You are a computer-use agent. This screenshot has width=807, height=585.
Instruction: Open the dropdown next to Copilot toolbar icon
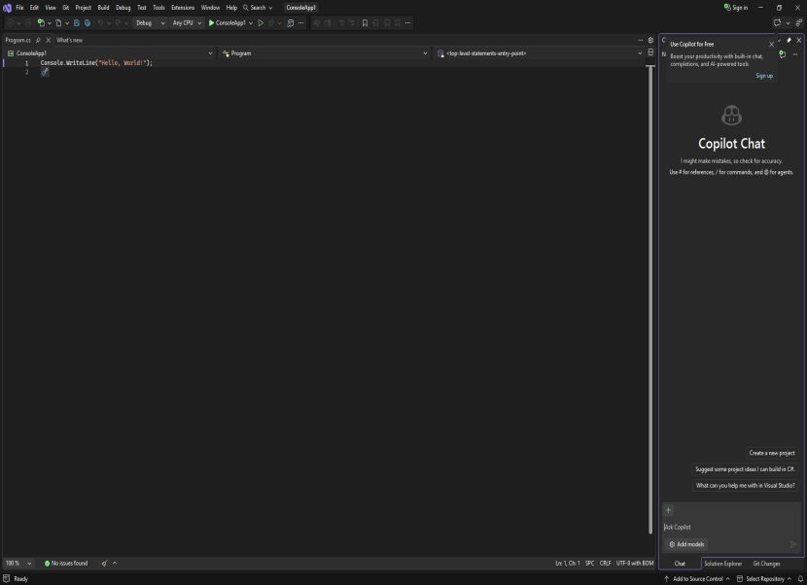pos(788,22)
